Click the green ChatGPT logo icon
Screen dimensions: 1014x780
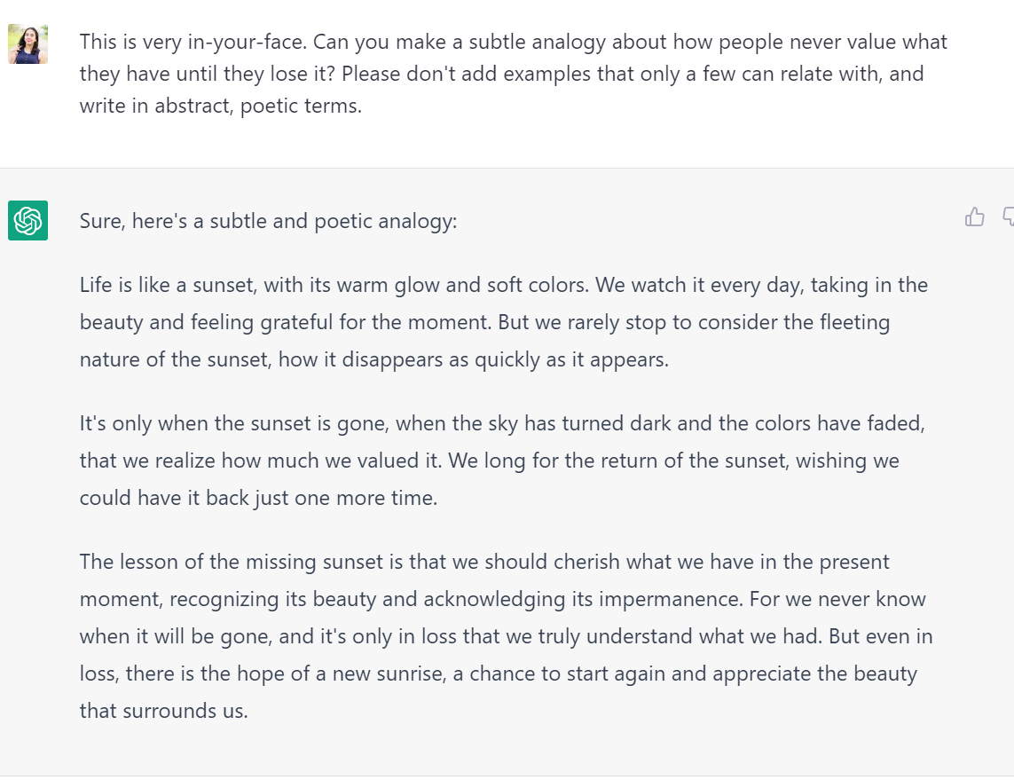[28, 220]
